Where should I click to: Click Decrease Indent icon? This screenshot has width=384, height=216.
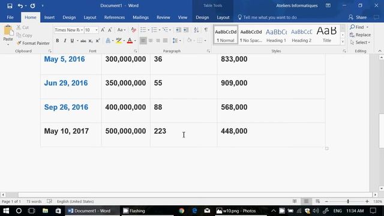click(x=179, y=30)
